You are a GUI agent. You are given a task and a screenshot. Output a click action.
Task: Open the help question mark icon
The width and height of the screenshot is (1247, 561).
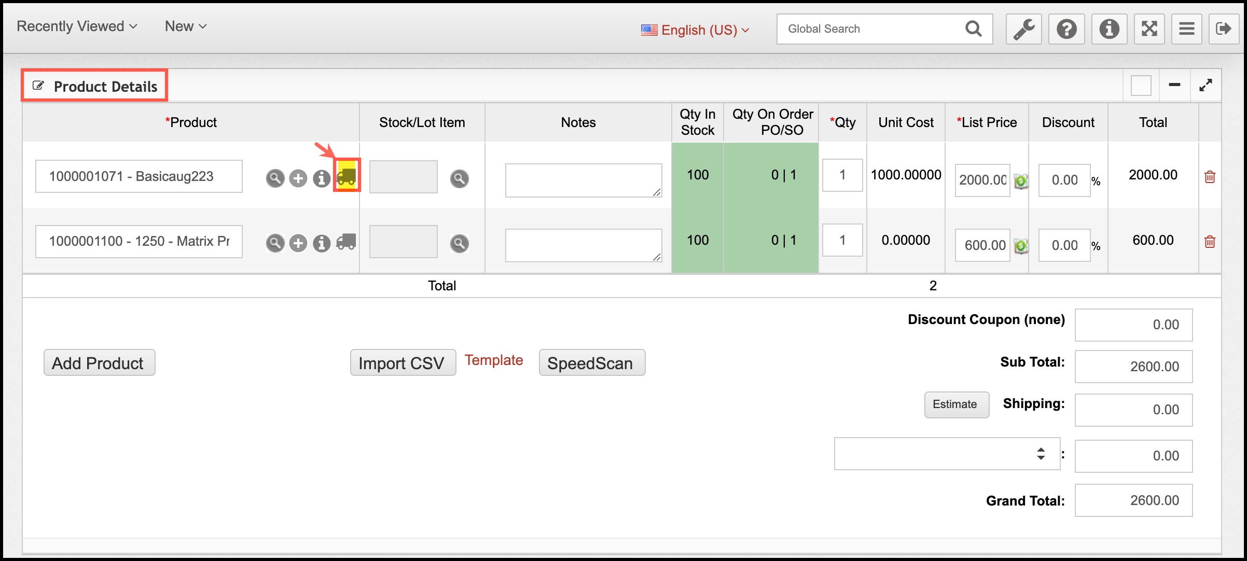pos(1066,29)
